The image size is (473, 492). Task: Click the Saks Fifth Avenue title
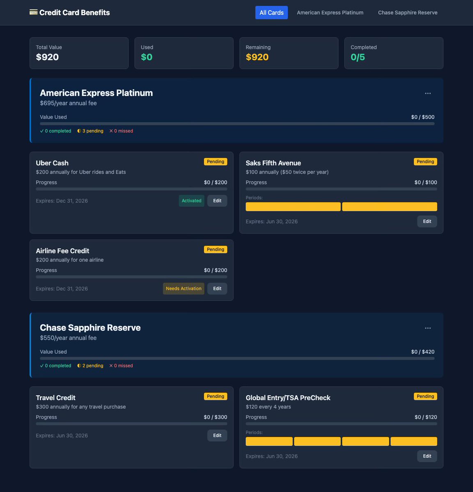273,163
